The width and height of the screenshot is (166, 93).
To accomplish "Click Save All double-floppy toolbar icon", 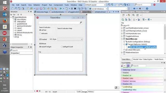I will pos(41,9).
